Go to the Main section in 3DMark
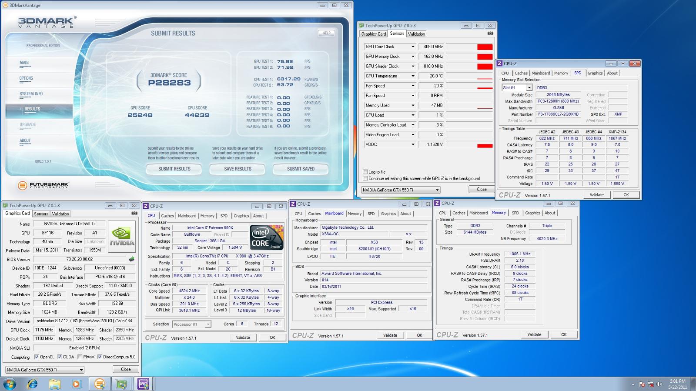 click(x=24, y=63)
